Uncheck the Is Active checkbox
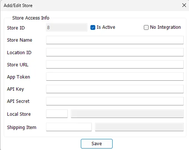 [93, 27]
